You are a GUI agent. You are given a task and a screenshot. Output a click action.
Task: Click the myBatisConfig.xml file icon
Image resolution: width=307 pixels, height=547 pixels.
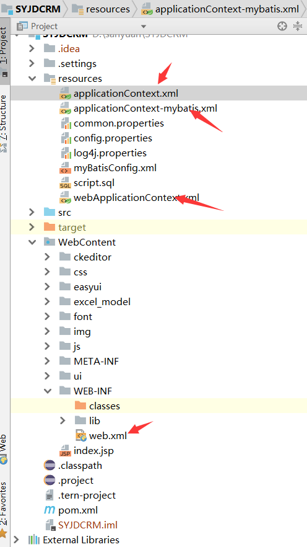click(x=66, y=168)
